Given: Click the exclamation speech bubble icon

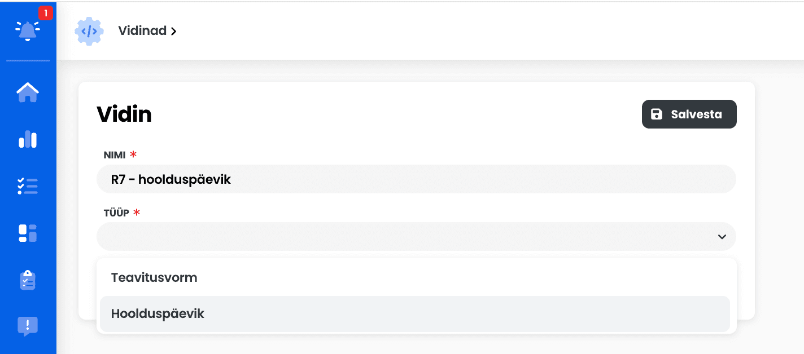Looking at the screenshot, I should tap(28, 326).
